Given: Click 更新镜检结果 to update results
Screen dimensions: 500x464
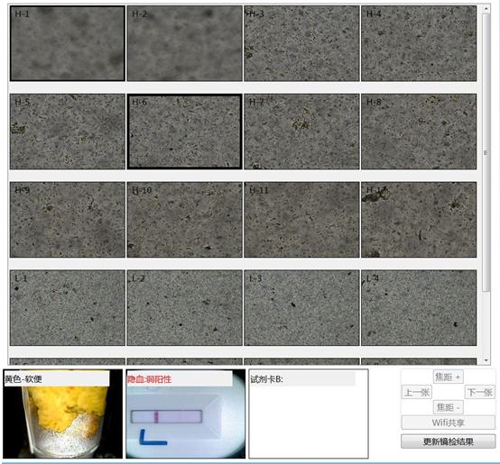Looking at the screenshot, I should click(x=448, y=441).
